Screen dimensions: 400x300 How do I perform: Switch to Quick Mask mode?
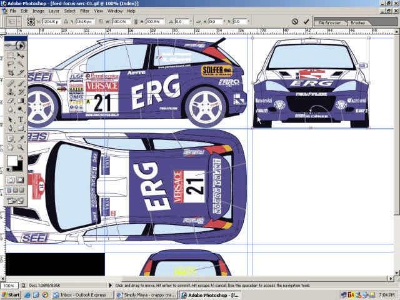click(x=21, y=180)
